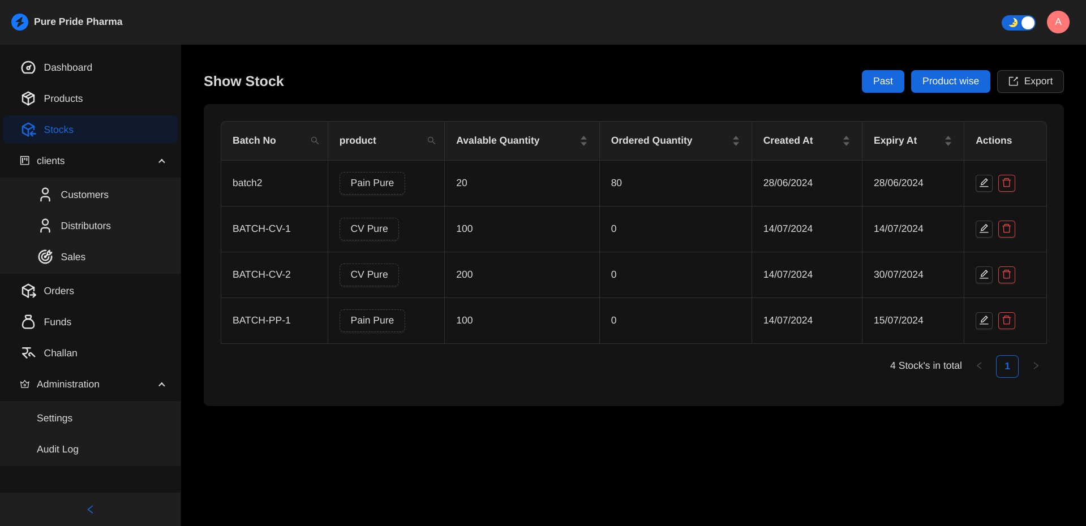
Task: Go to Audit Log page
Action: coord(58,450)
